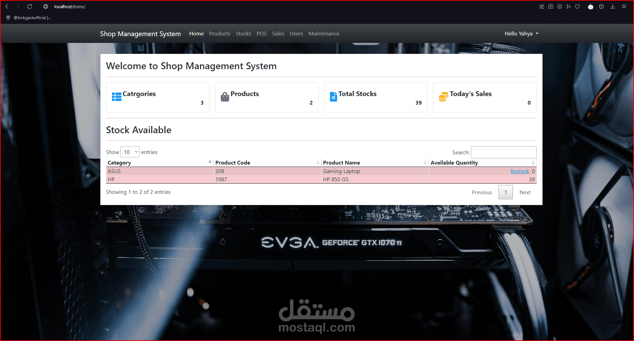Click the Stock Available heading
The width and height of the screenshot is (634, 341).
(139, 130)
